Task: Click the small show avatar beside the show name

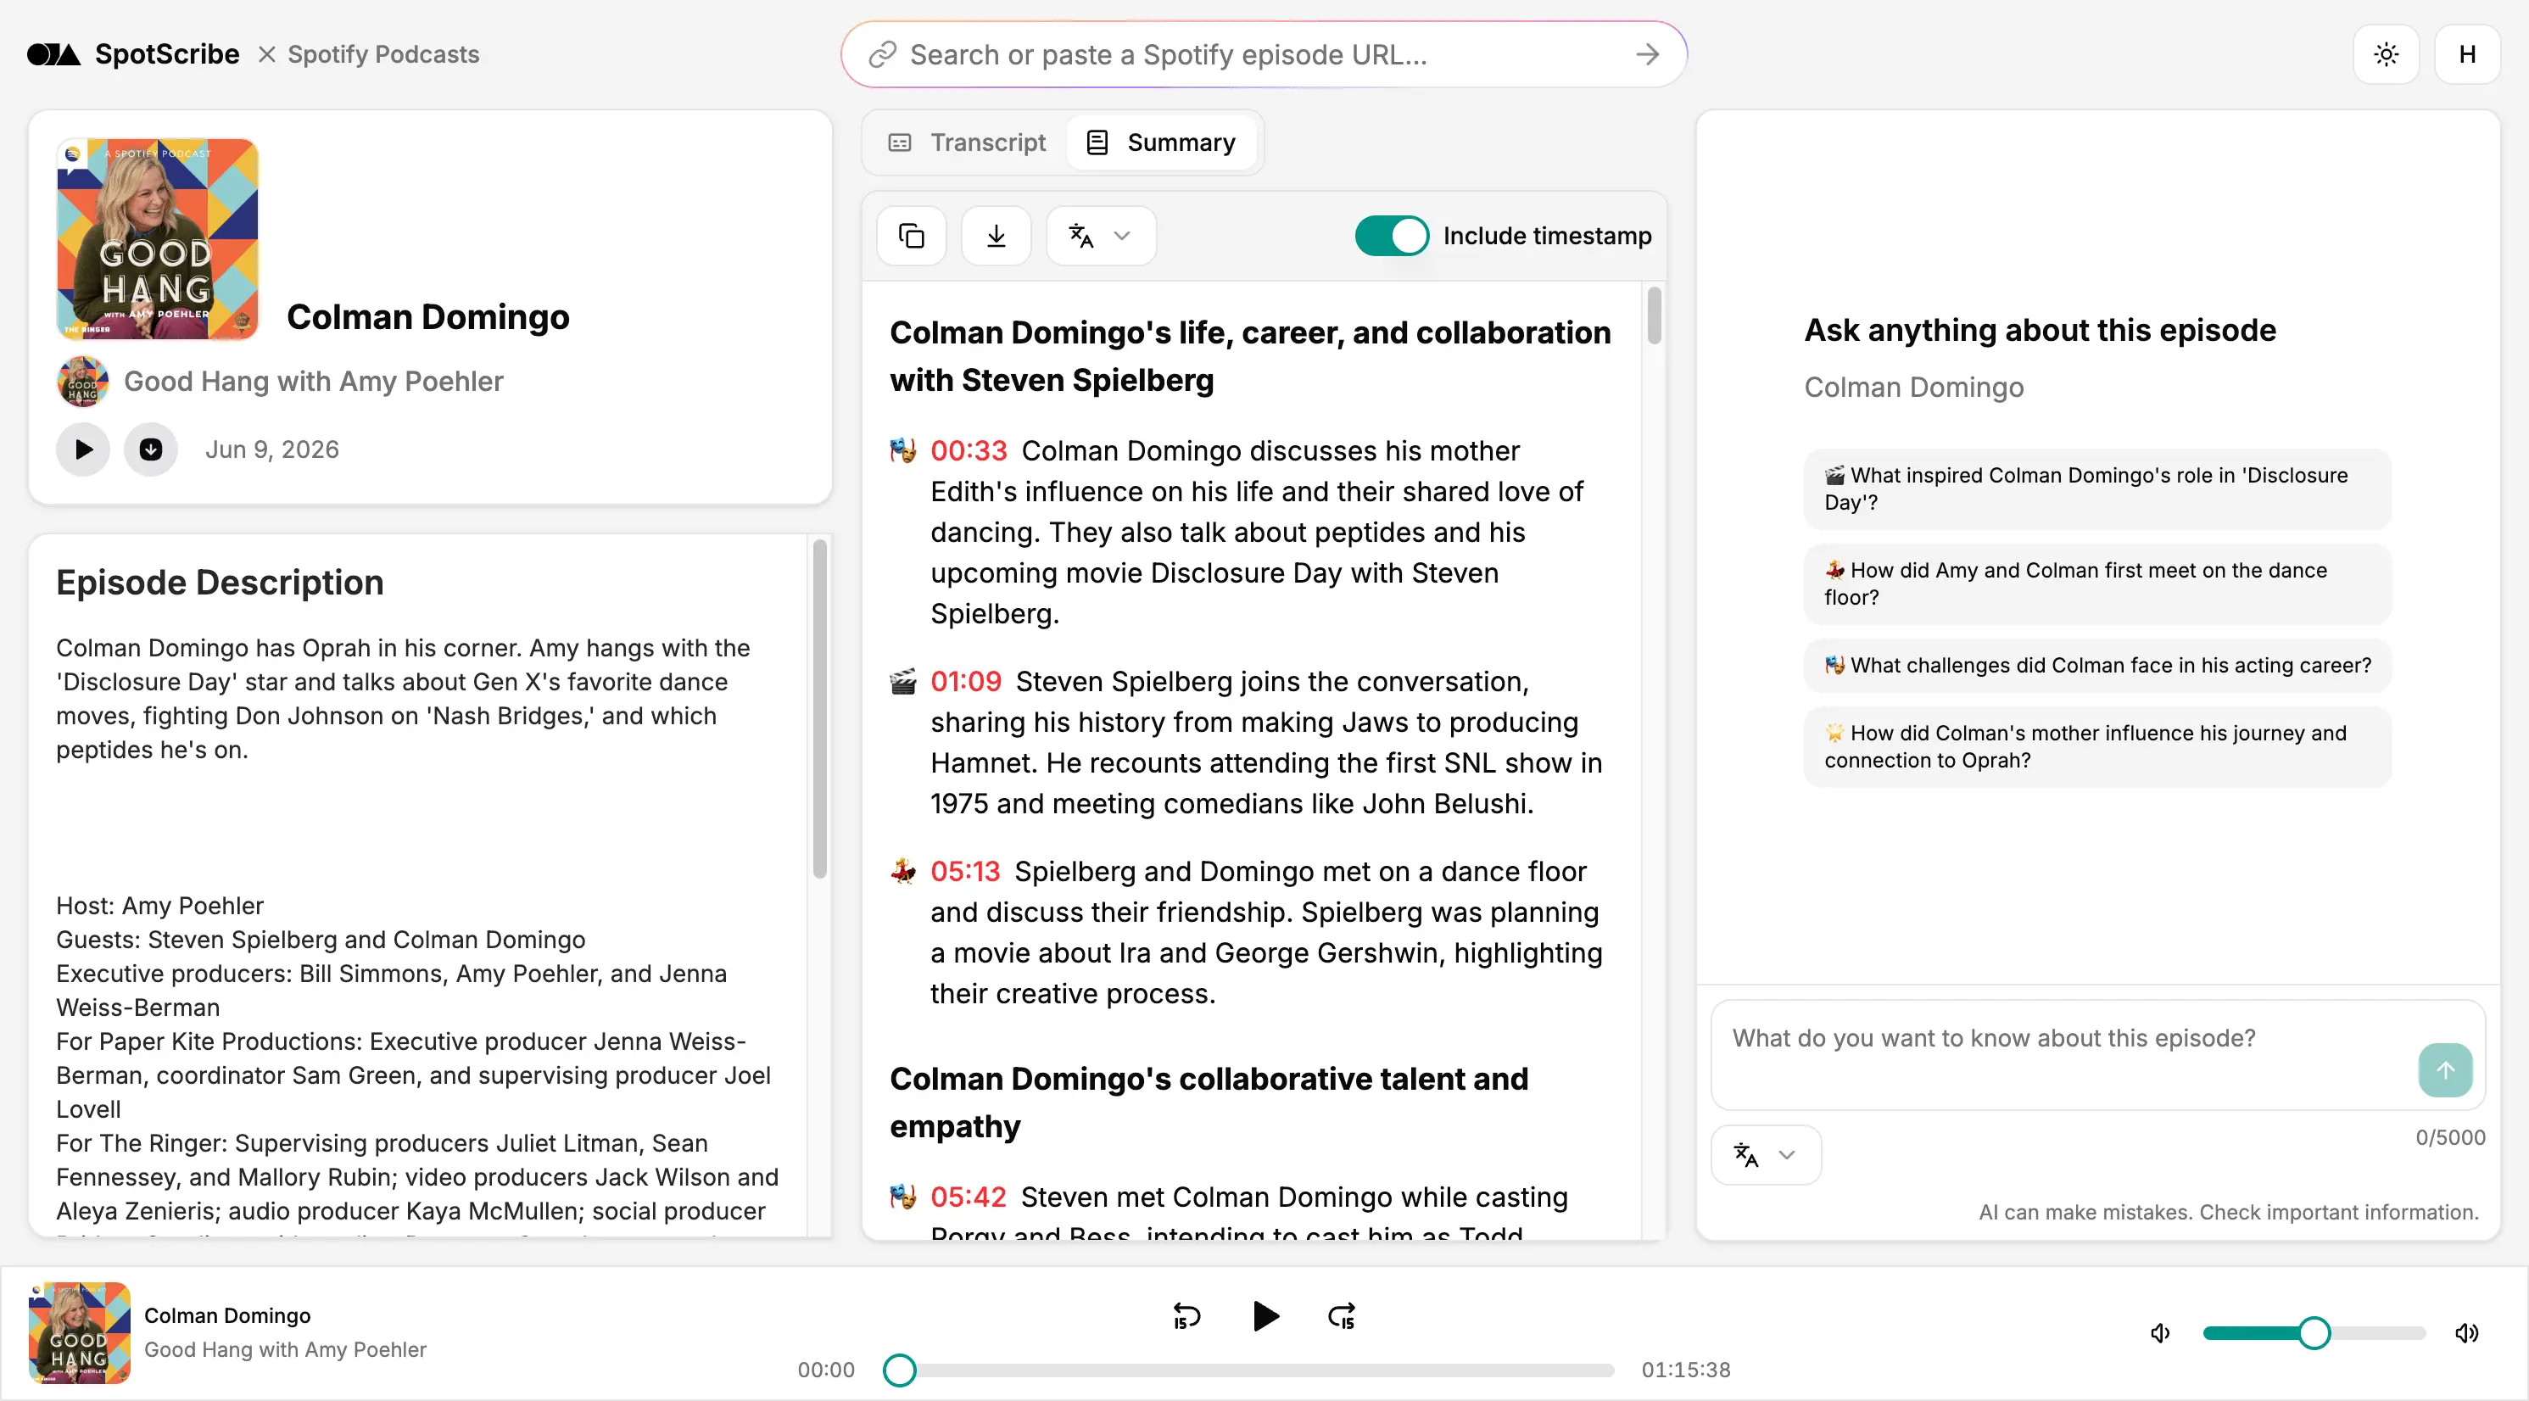Action: pyautogui.click(x=82, y=382)
